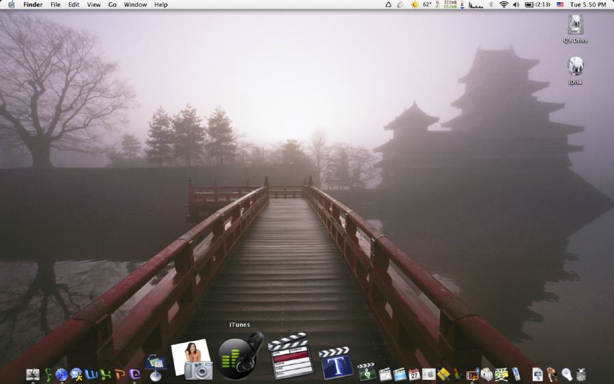Expand the battery status showing 2:13

coord(538,5)
